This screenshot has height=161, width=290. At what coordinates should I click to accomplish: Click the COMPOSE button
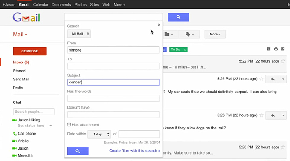point(30,51)
